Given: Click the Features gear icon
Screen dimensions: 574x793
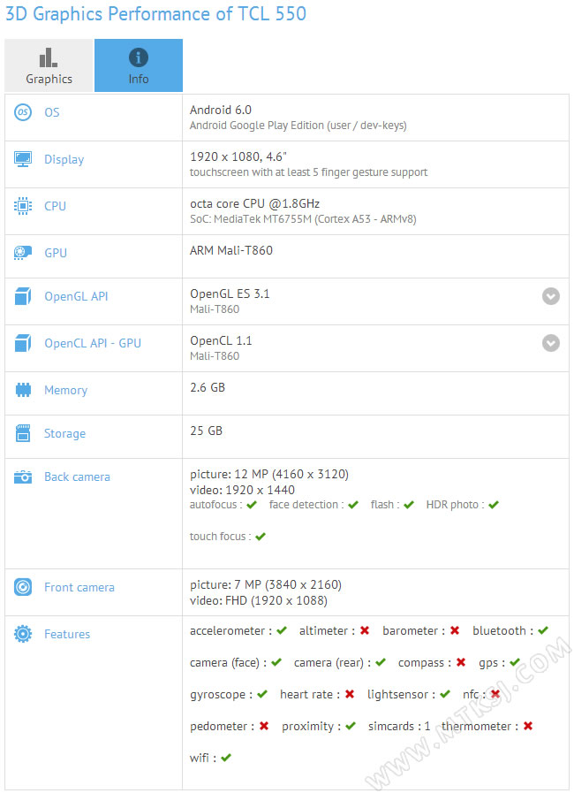Looking at the screenshot, I should click(x=23, y=634).
